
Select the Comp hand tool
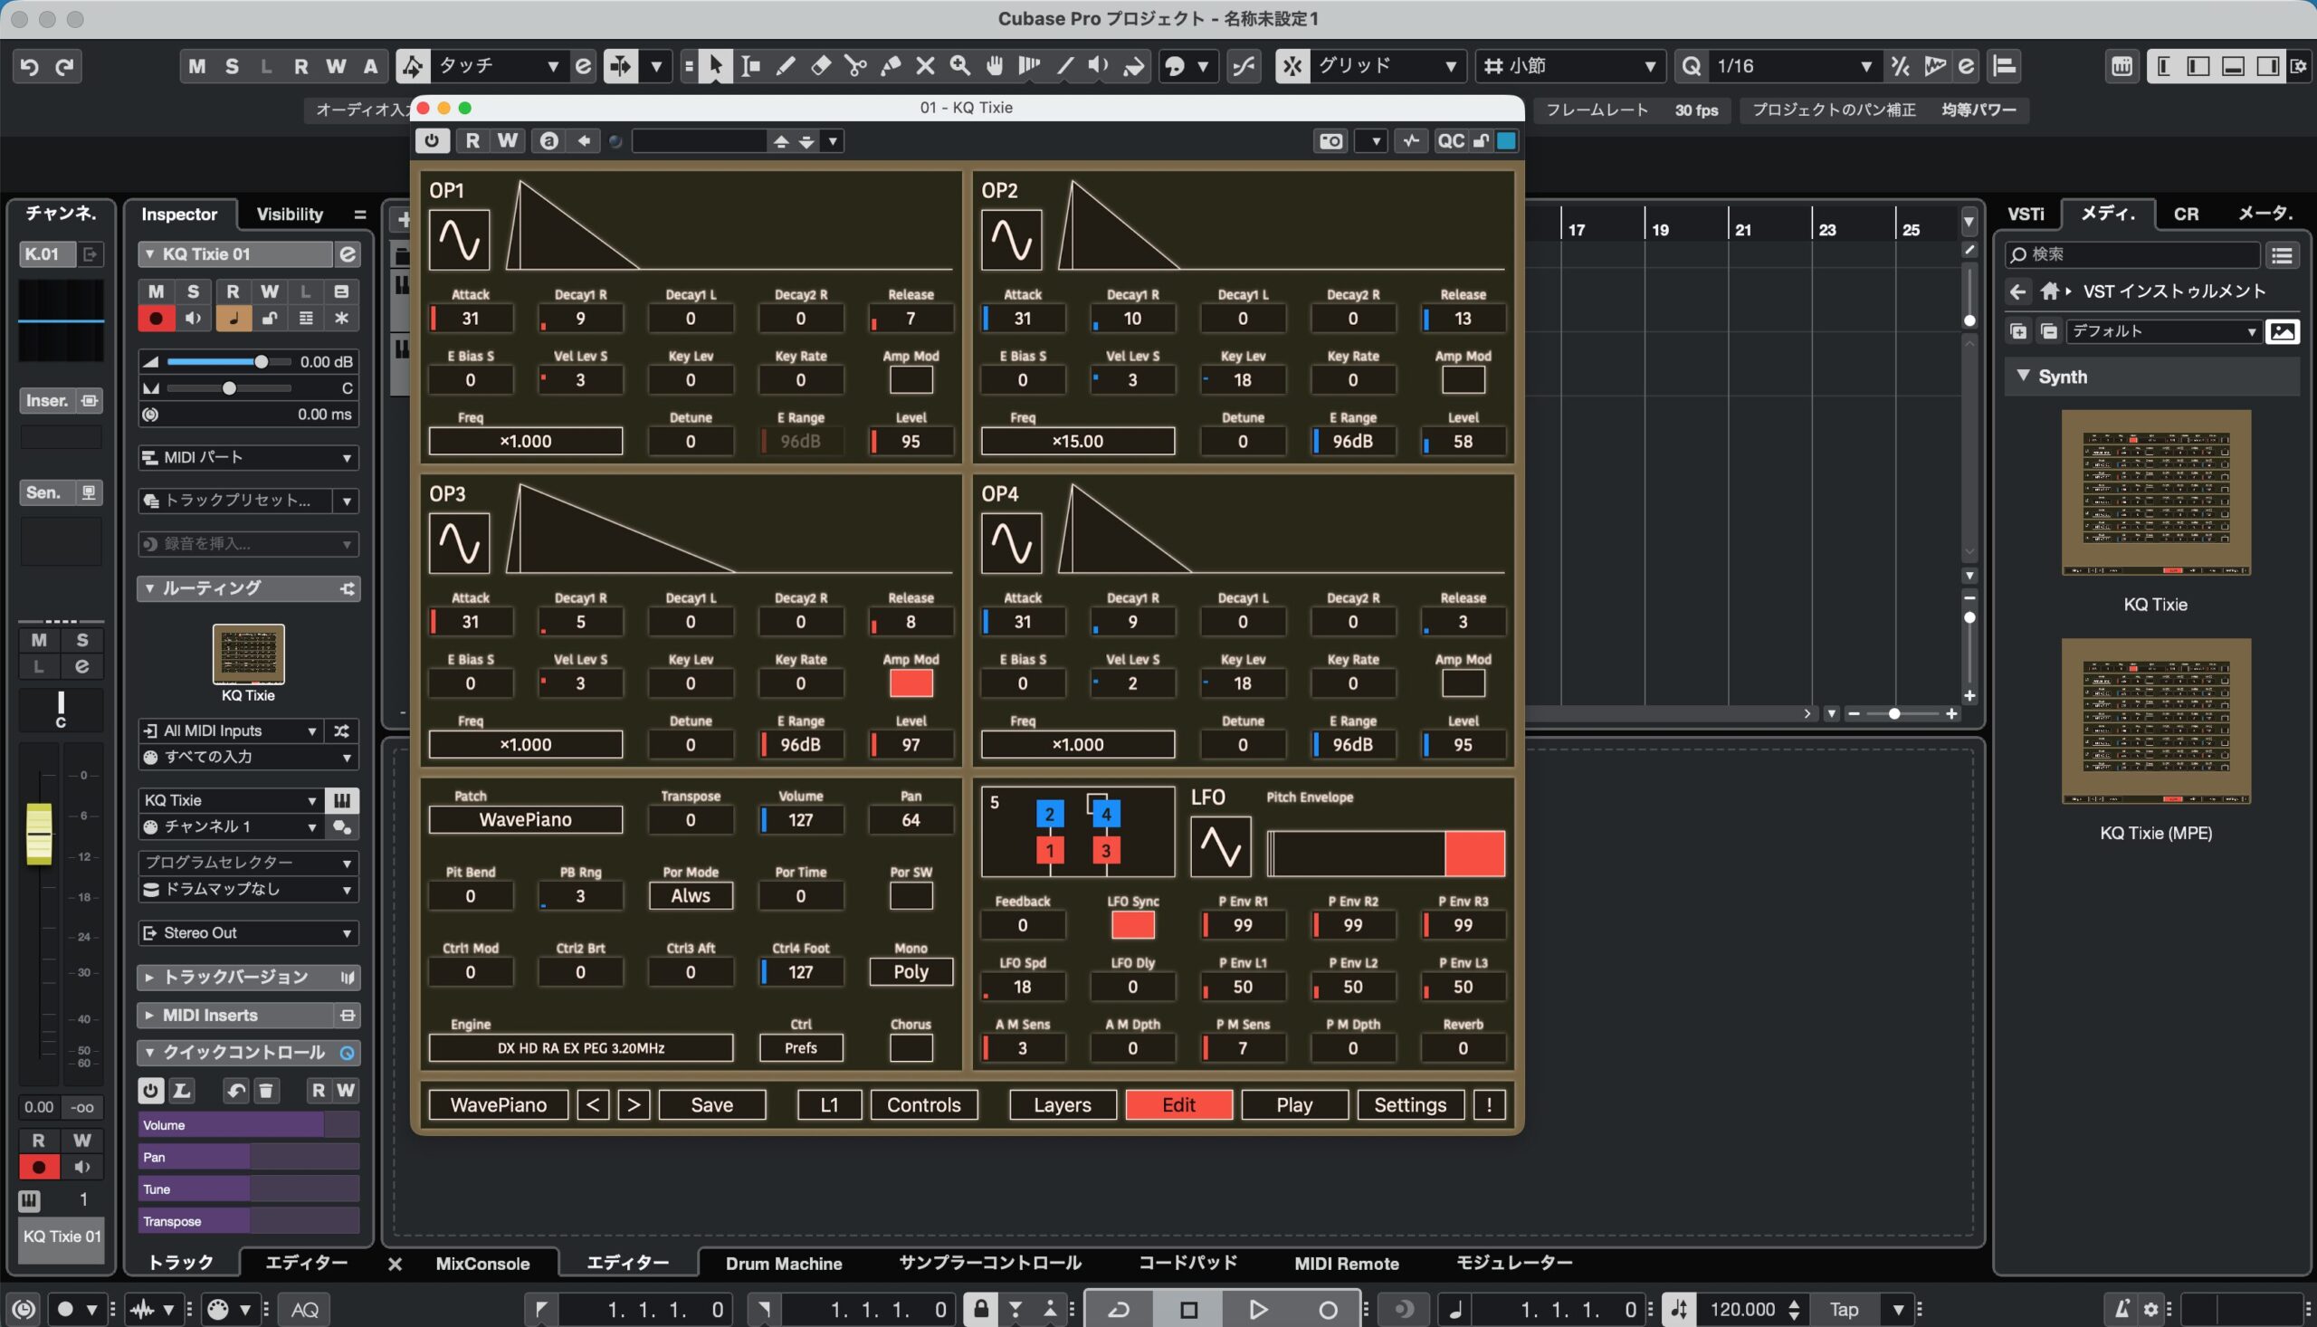coord(994,65)
